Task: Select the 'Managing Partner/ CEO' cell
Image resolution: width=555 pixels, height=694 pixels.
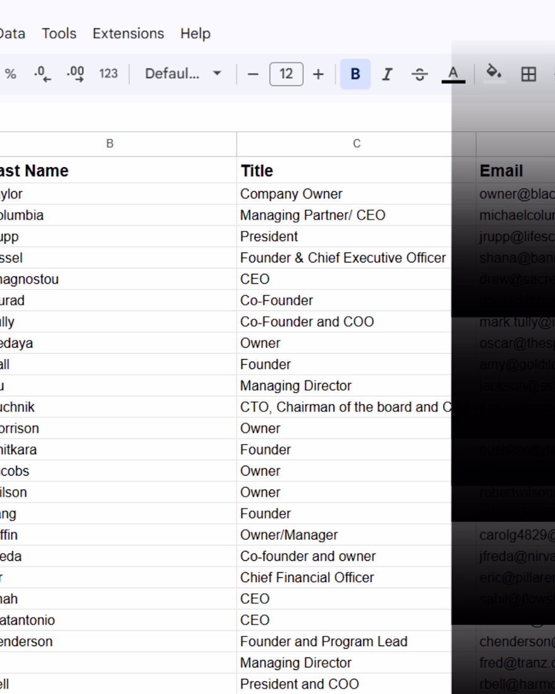Action: (356, 215)
